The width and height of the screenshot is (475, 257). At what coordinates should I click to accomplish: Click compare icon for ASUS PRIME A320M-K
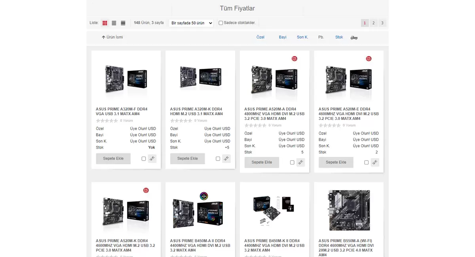226,159
